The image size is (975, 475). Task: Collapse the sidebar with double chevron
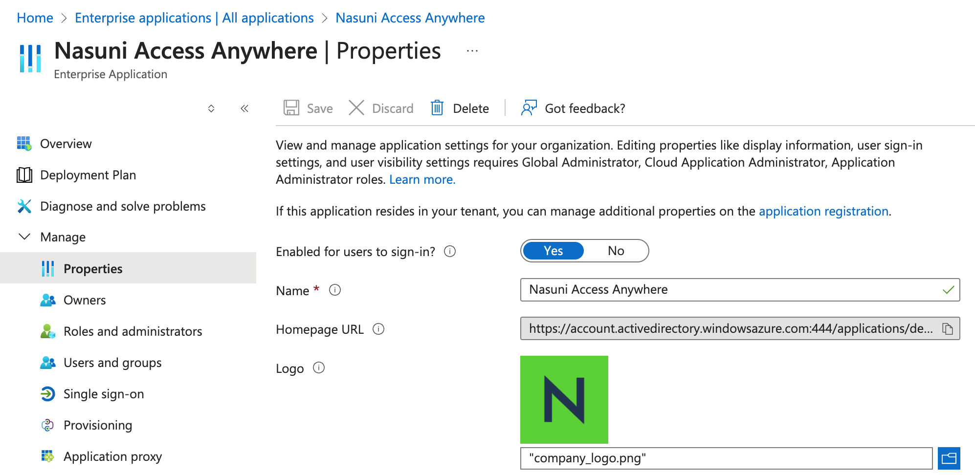(244, 108)
